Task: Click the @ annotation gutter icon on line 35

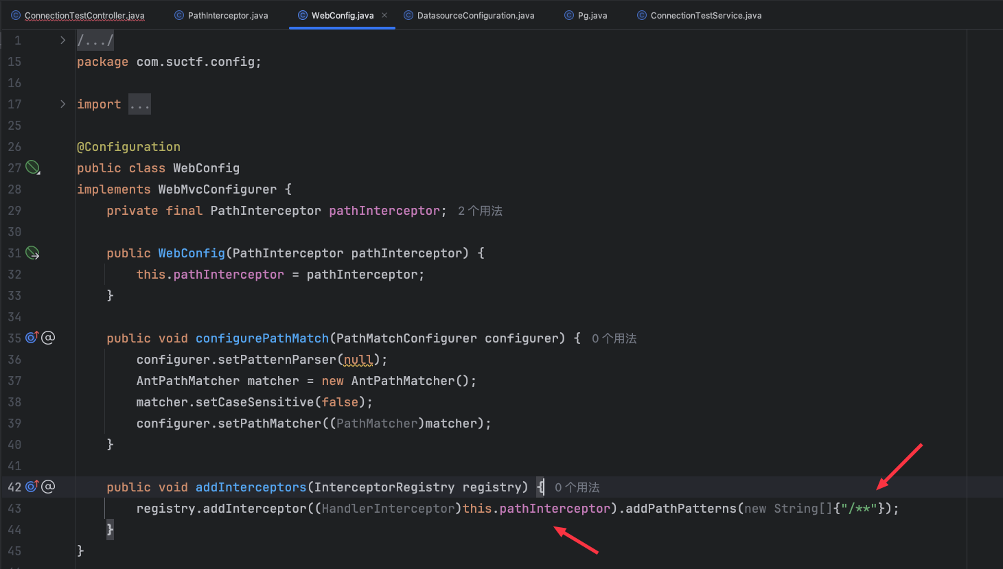Action: pos(48,337)
